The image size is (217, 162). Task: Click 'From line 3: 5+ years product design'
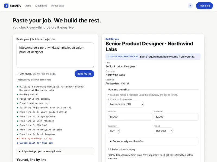[43, 112]
